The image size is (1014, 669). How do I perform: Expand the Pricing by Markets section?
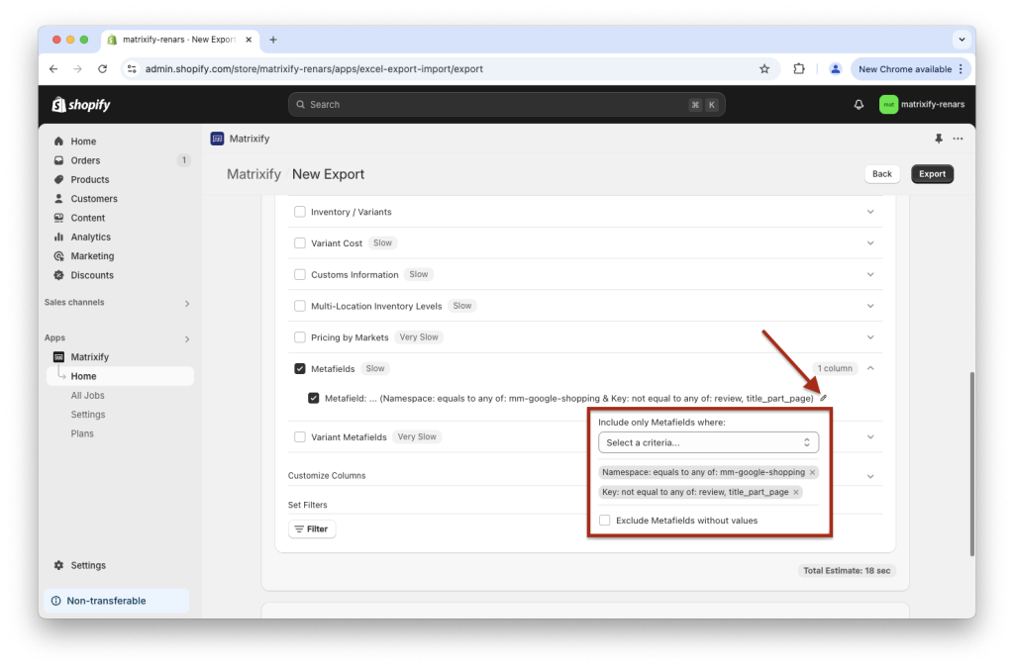click(x=870, y=336)
